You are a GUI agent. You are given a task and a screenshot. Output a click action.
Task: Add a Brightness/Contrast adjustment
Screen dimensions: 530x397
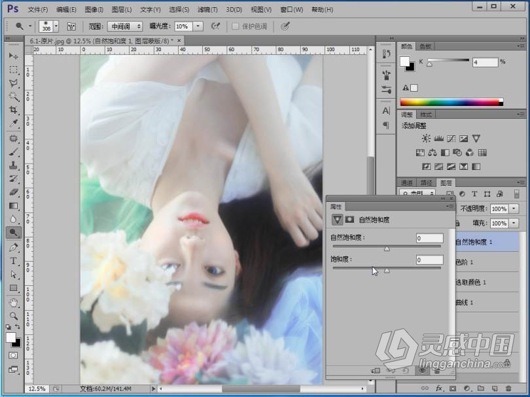click(426, 139)
